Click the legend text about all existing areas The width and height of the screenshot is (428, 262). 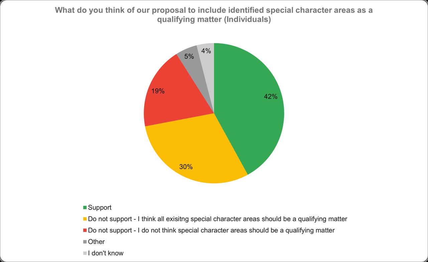217,219
